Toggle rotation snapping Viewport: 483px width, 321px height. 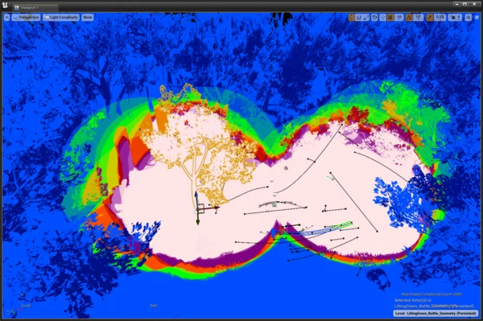[409, 18]
